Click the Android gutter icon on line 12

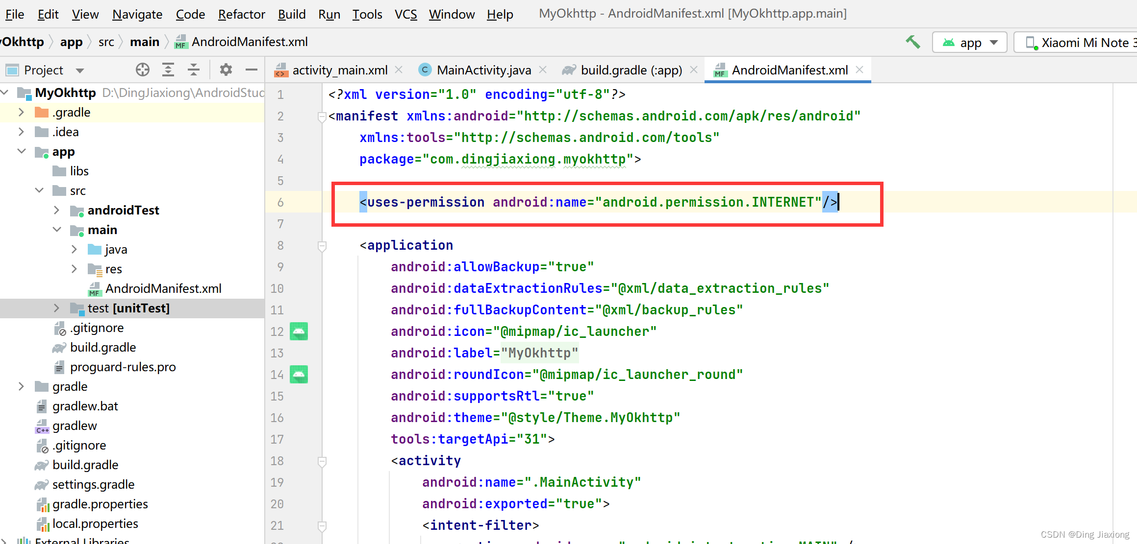299,331
